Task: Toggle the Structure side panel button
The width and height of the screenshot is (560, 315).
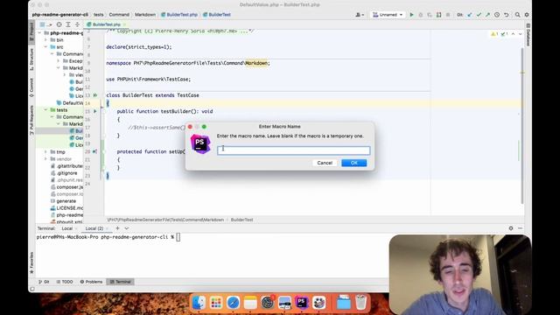Action: click(31, 59)
